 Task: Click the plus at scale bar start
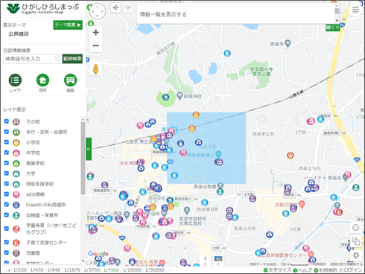[9, 270]
